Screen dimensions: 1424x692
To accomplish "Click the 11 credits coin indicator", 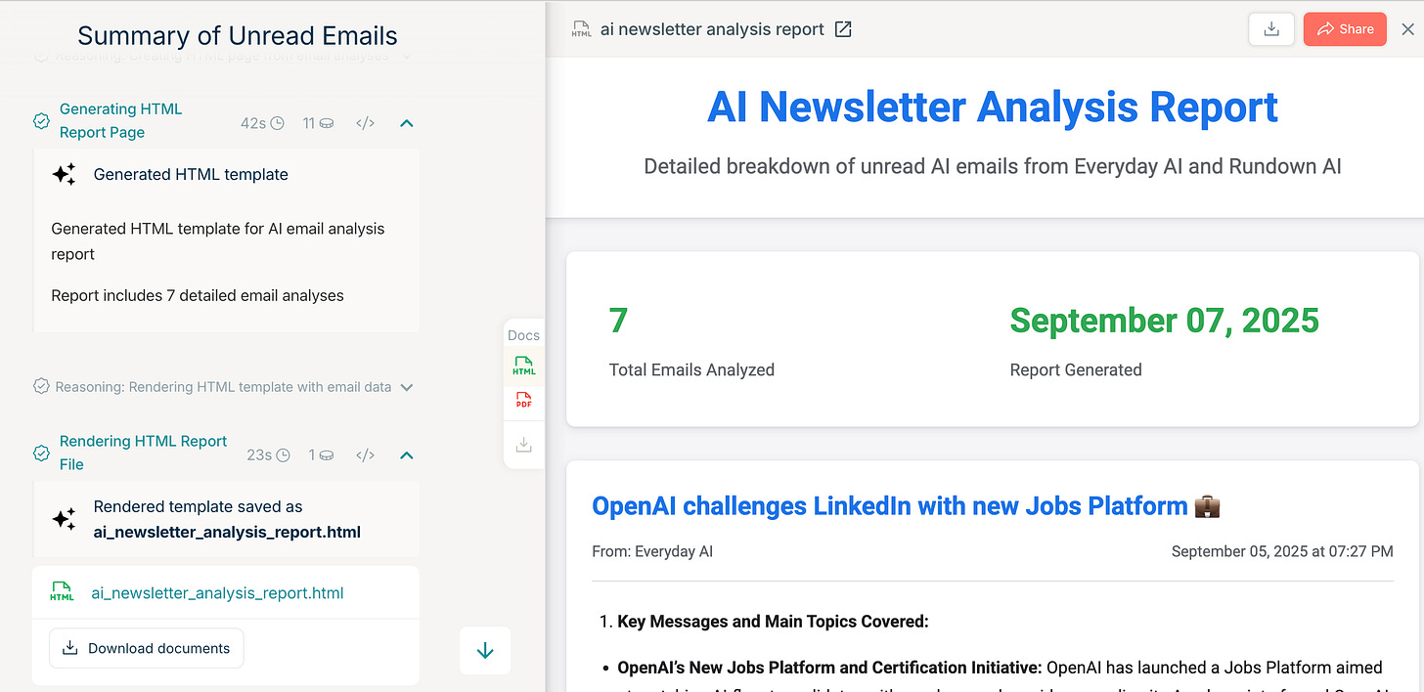I will 318,123.
